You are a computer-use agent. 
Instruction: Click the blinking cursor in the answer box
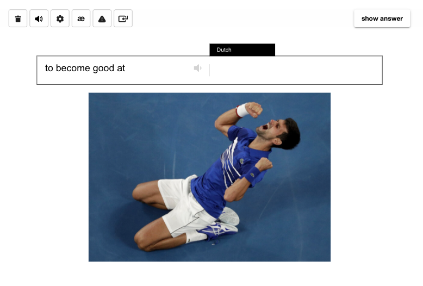coord(210,70)
